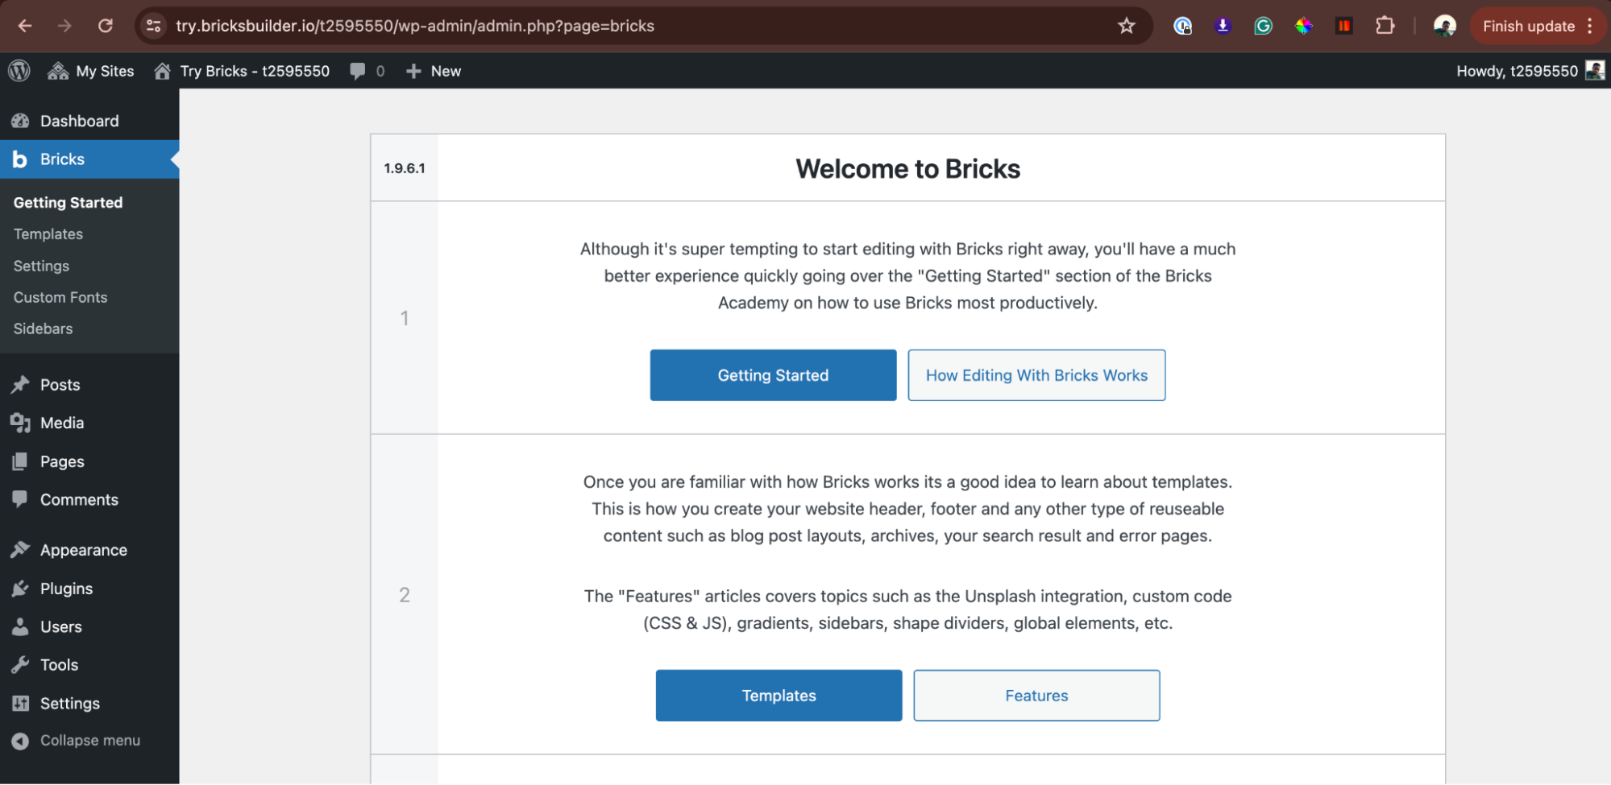Open the New content menu
The image size is (1611, 785).
434,71
